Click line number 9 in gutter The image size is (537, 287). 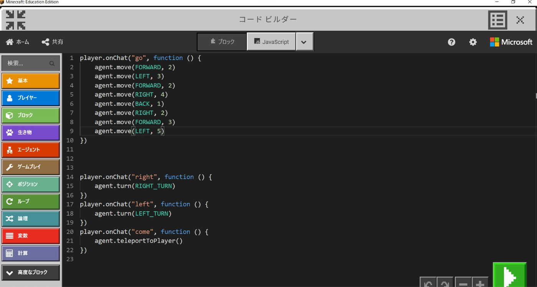[x=71, y=131]
